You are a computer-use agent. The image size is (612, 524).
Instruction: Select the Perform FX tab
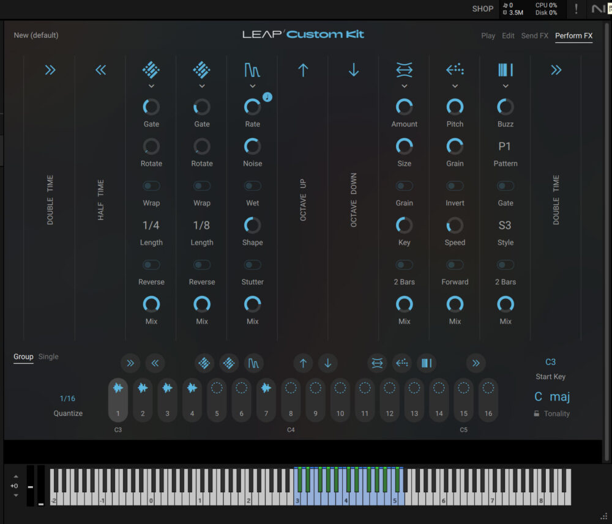[574, 36]
